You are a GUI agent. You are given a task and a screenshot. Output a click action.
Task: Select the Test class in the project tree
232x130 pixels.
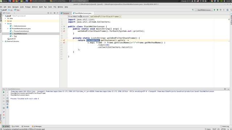[15, 36]
